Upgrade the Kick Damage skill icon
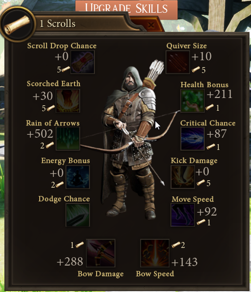251x292 pixels. point(183,177)
